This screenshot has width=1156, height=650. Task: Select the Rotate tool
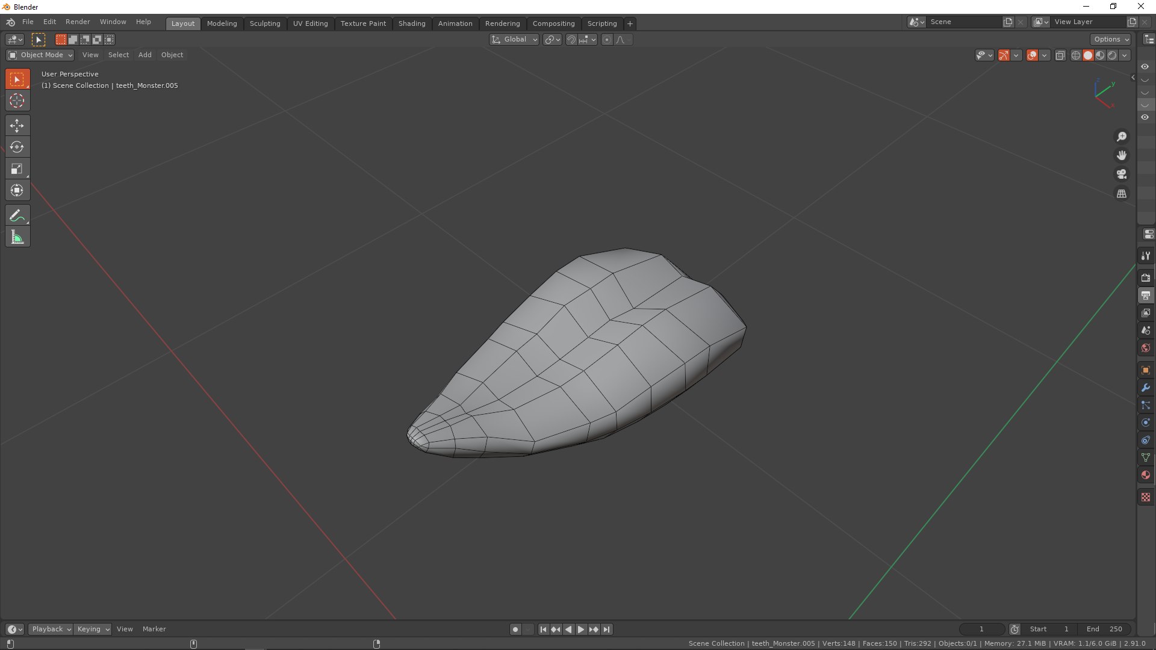pyautogui.click(x=17, y=147)
